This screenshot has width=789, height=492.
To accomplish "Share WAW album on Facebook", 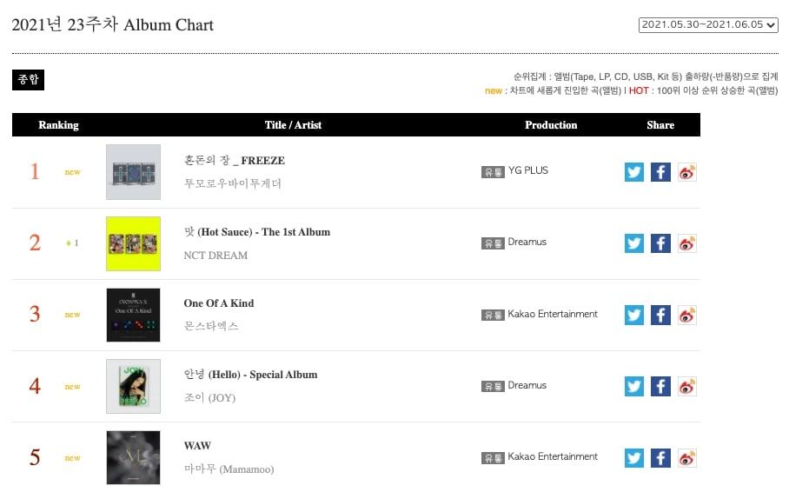I will click(660, 457).
